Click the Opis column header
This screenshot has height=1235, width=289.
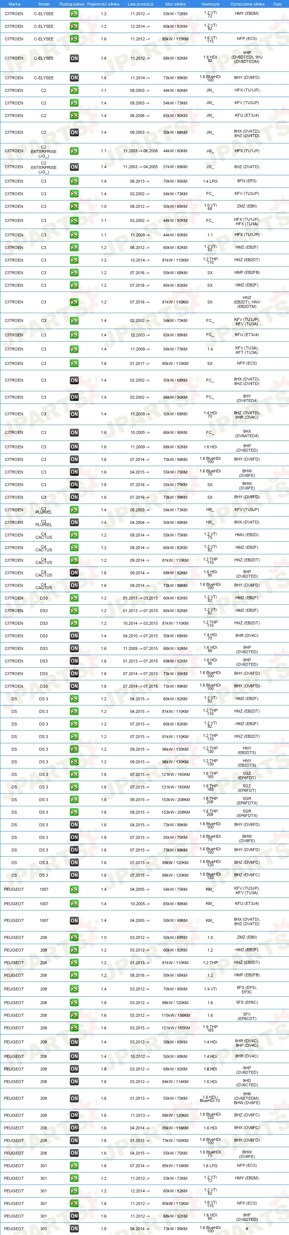pos(277,4)
